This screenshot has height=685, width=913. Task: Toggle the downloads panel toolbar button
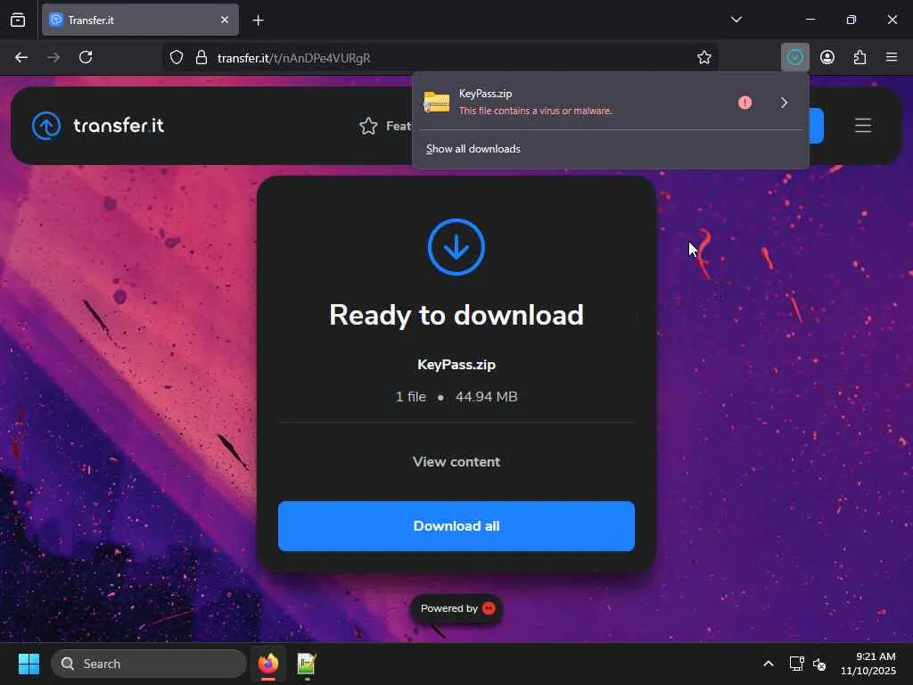pyautogui.click(x=794, y=57)
